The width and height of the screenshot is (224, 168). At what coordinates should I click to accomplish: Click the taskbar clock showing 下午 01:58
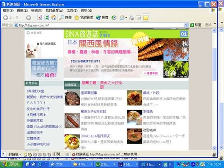tap(214, 164)
